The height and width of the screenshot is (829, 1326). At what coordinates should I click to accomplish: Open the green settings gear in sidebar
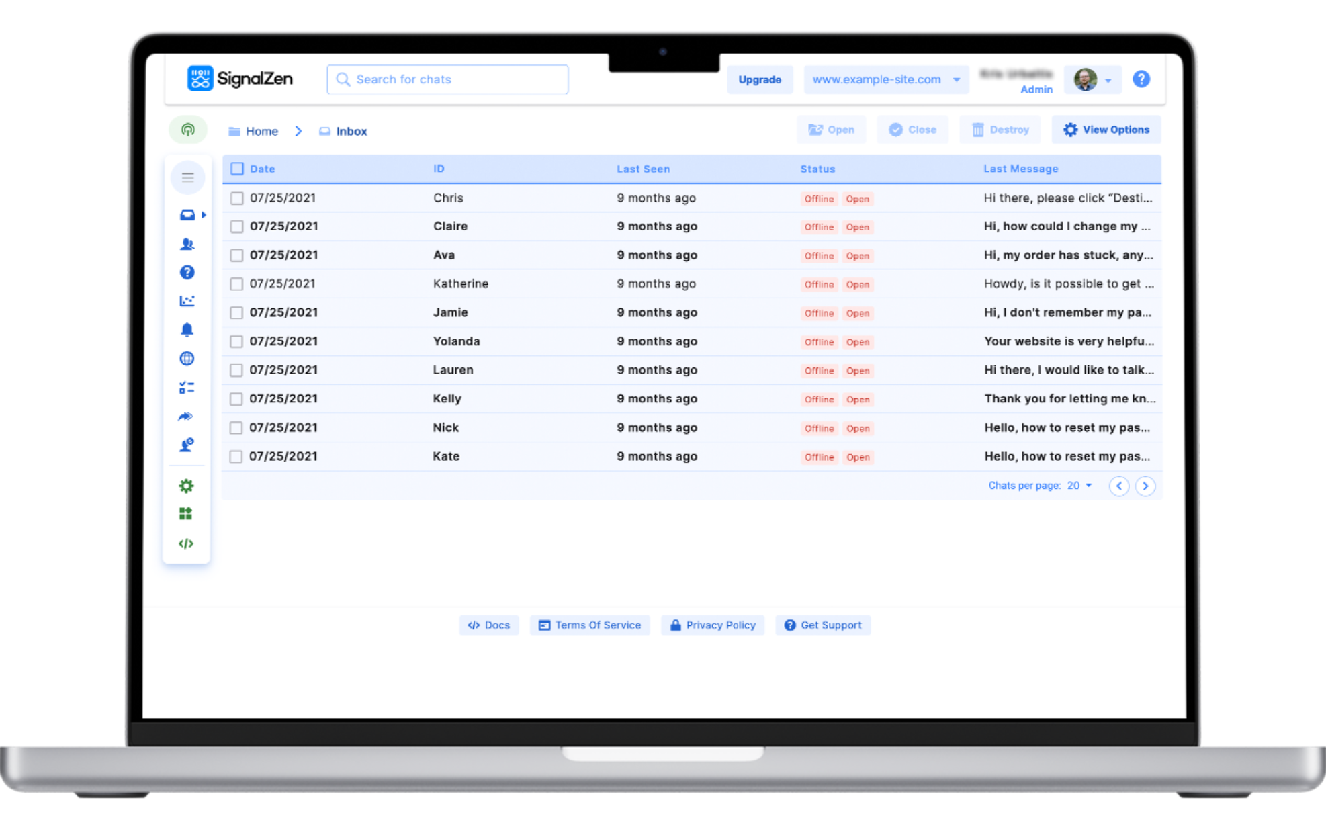(x=186, y=486)
